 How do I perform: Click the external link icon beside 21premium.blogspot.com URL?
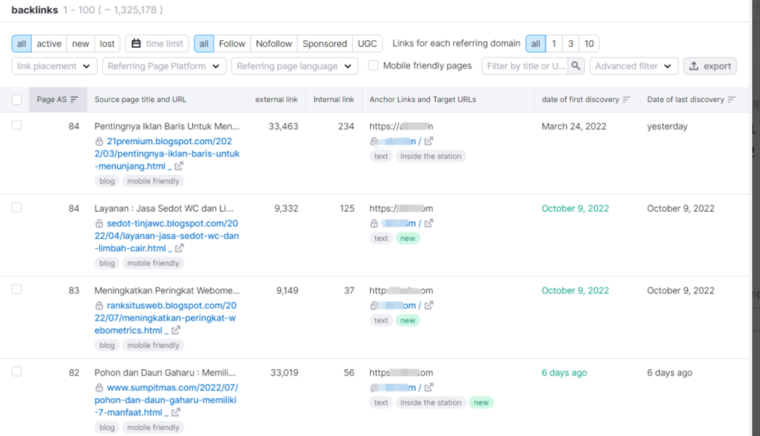click(179, 167)
